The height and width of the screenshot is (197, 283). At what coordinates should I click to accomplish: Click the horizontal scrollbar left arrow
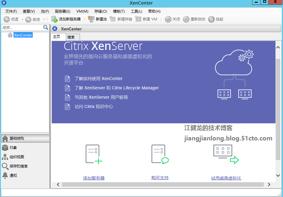click(58, 184)
